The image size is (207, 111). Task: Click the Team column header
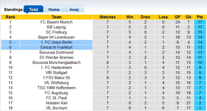pyautogui.click(x=56, y=17)
